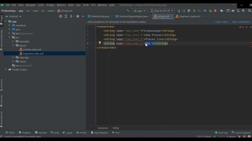Screen dimensions: 252x141
Task: Open the Logcat tool window
Action: click(67, 133)
